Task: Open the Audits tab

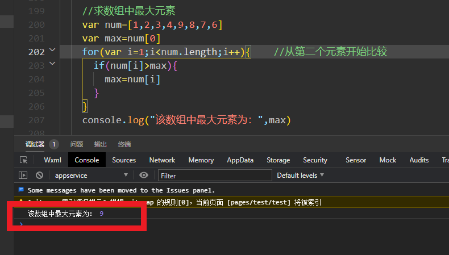Action: pos(419,160)
